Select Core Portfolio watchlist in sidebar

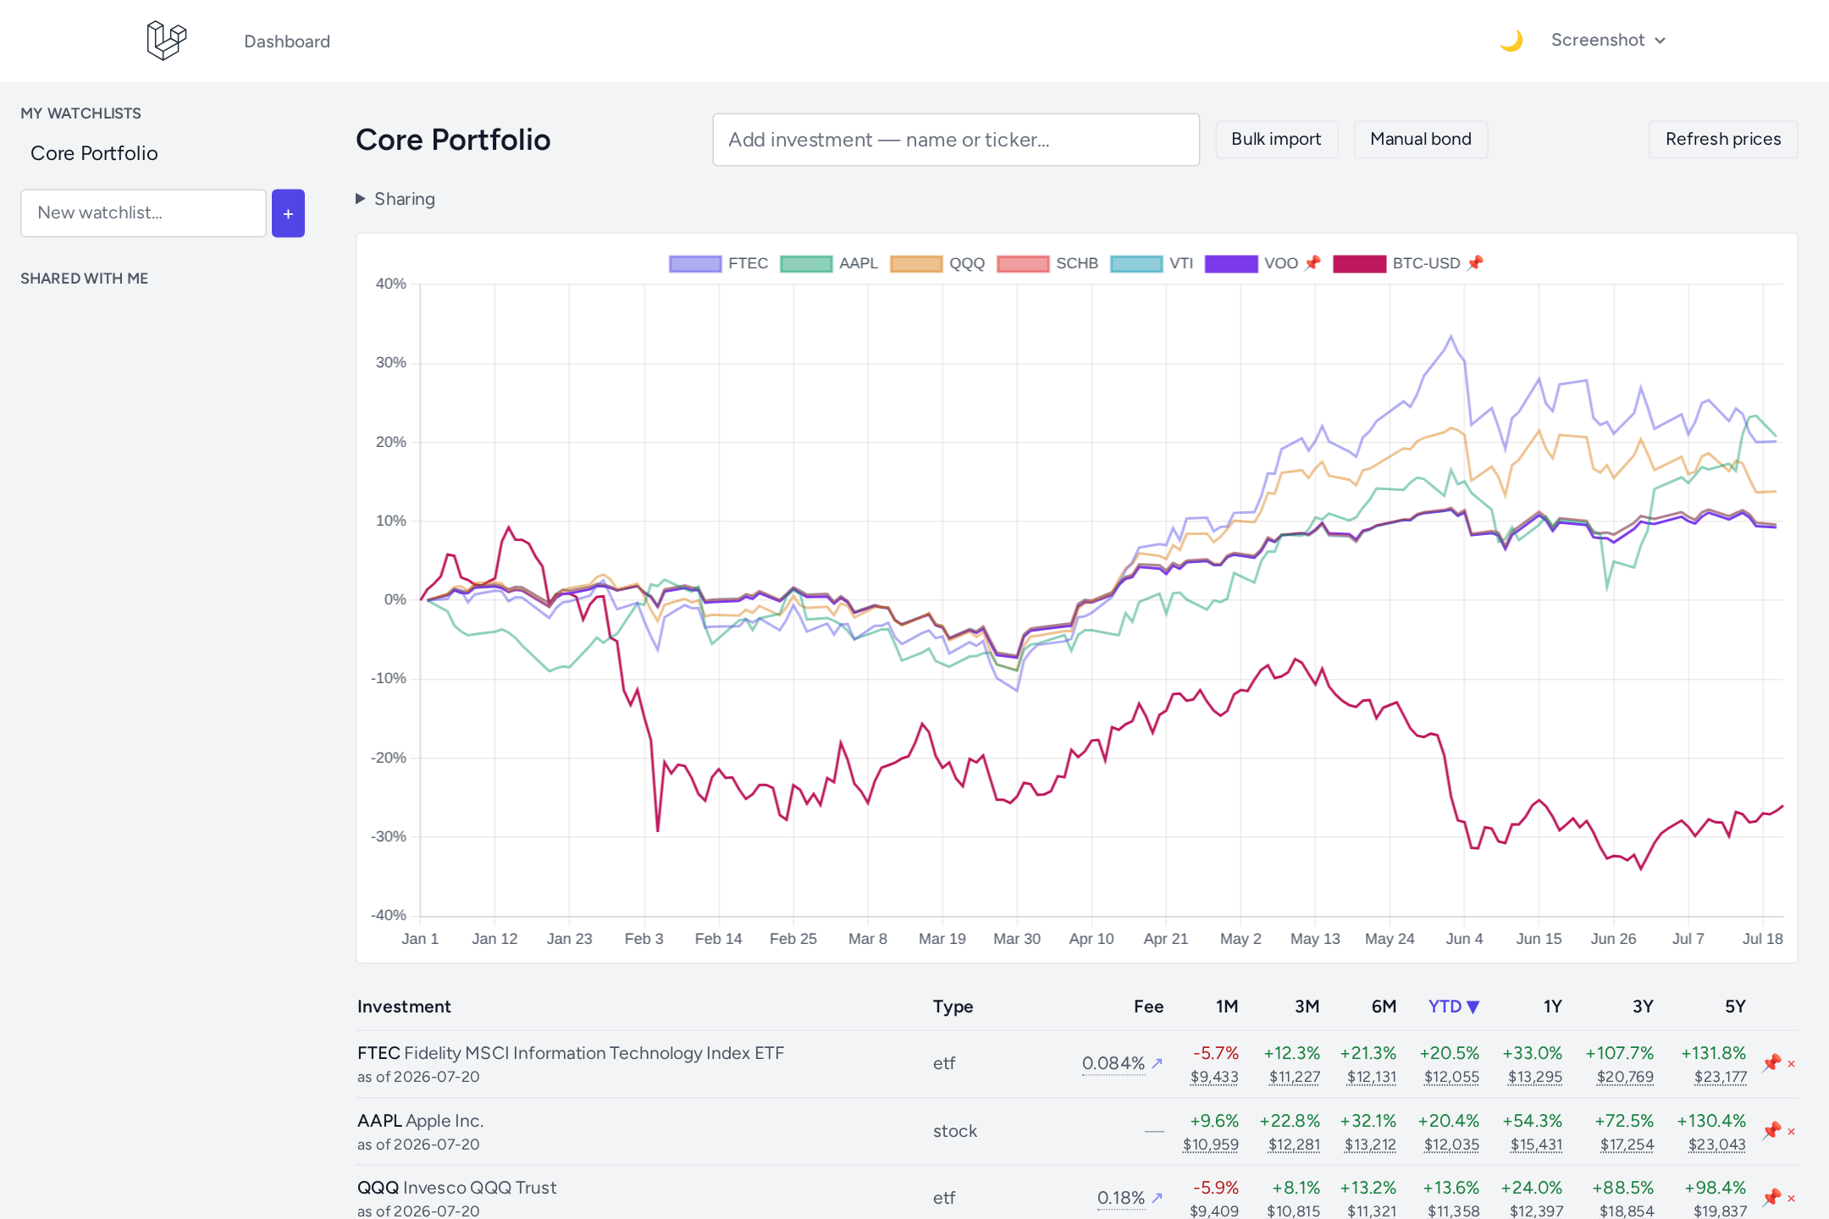94,153
